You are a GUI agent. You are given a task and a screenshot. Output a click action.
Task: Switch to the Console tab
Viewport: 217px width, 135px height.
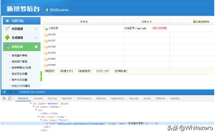(38, 98)
